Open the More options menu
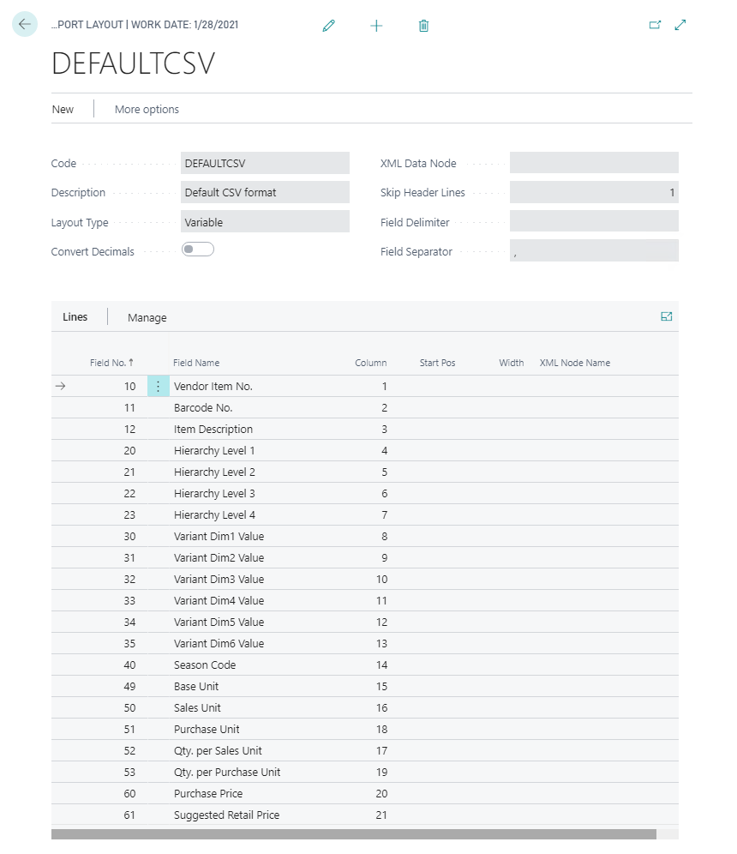Viewport: 737px width, 854px height. point(147,109)
